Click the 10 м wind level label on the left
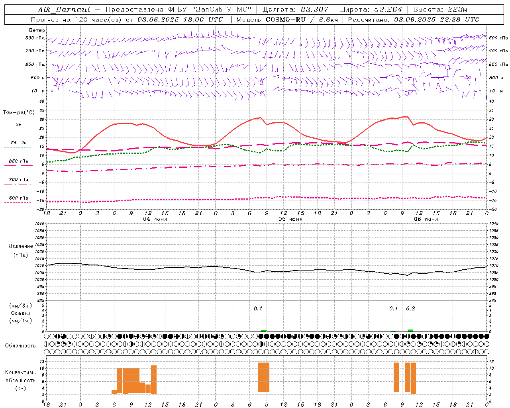Image resolution: width=510 pixels, height=408 pixels. pyautogui.click(x=38, y=91)
